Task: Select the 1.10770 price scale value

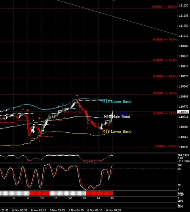Action: pyautogui.click(x=183, y=107)
